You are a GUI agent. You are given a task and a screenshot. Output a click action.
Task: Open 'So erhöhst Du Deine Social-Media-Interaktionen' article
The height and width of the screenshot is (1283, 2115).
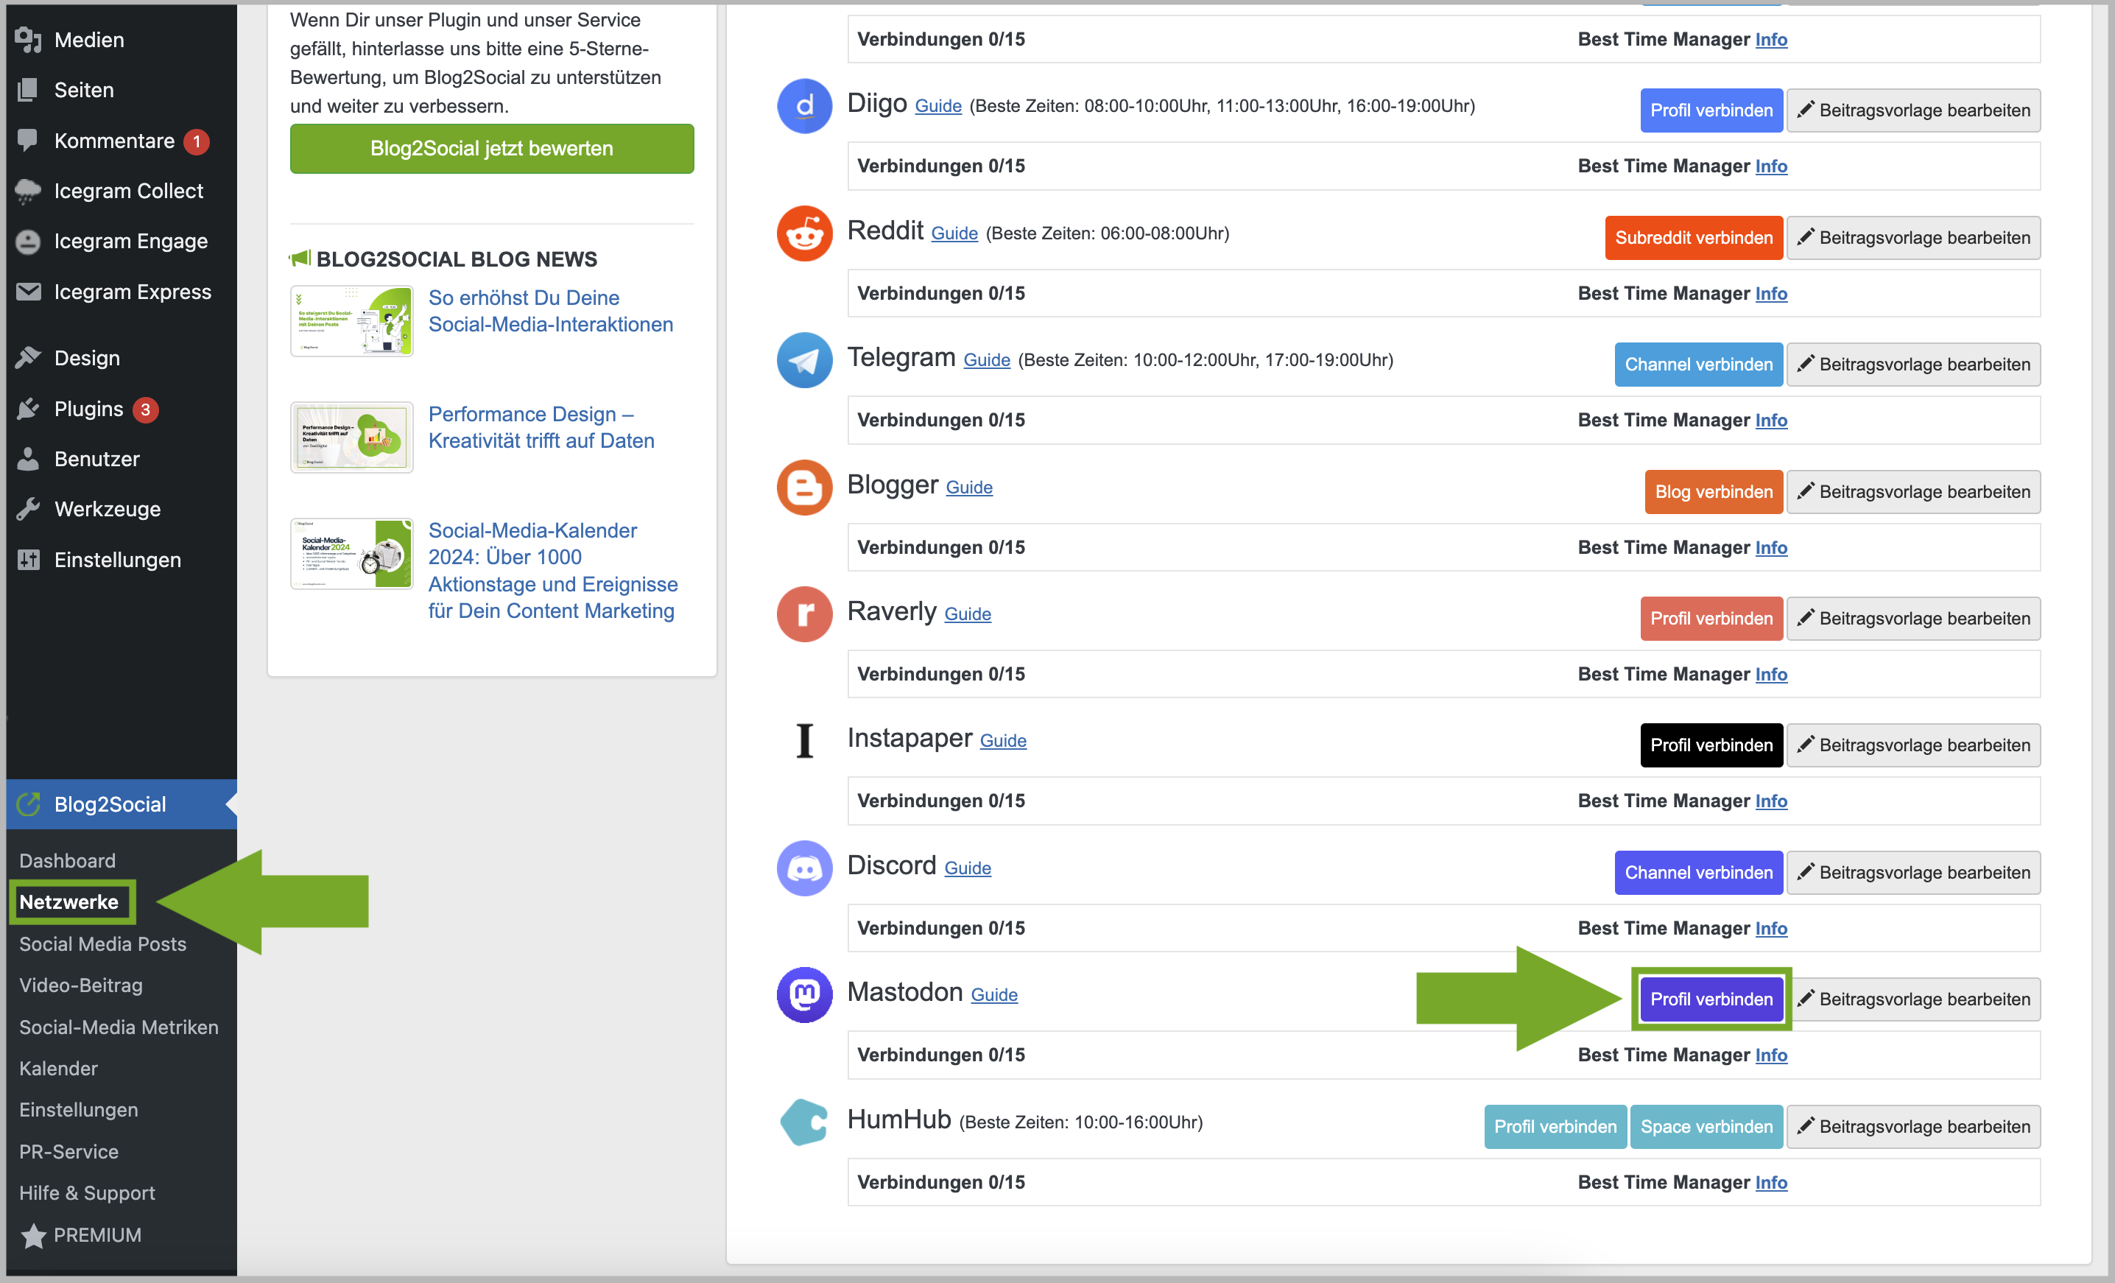550,311
